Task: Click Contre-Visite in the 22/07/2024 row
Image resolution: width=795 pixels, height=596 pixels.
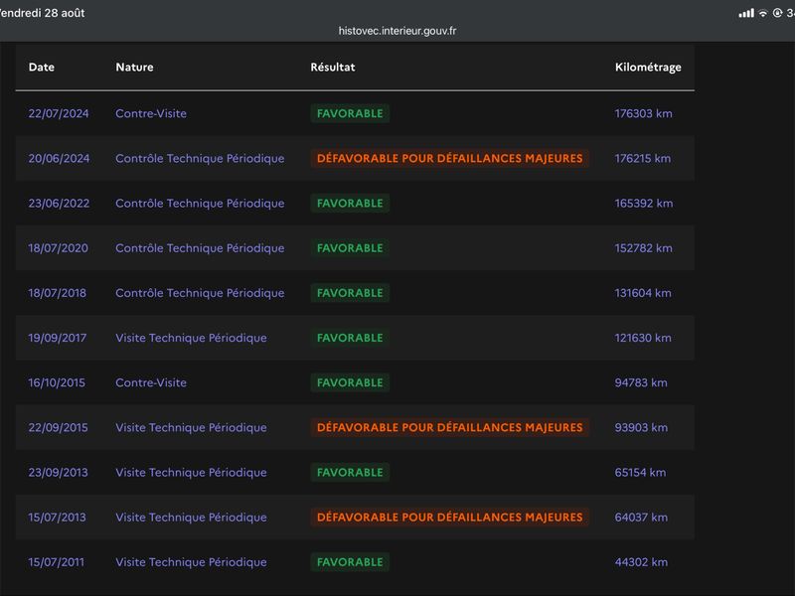Action: coord(151,113)
